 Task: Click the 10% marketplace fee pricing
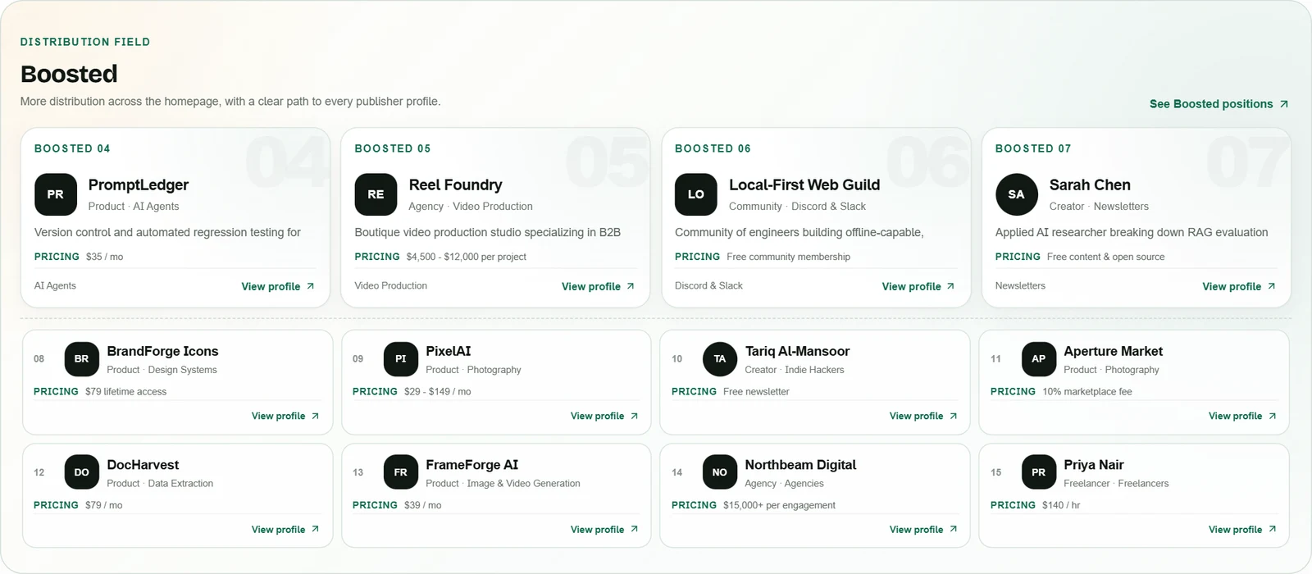pyautogui.click(x=1087, y=392)
